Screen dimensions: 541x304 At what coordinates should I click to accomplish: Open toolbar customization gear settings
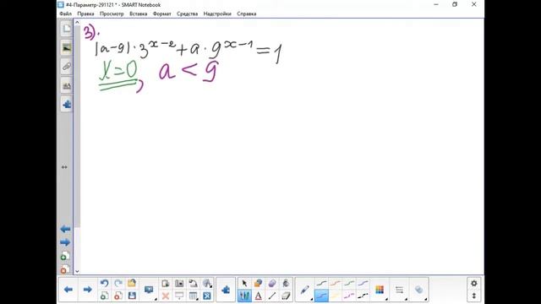click(x=473, y=284)
